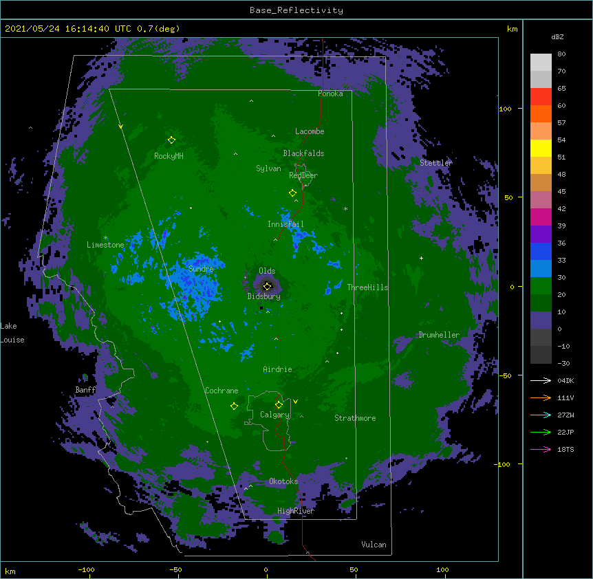Viewport: 593px width, 579px height.
Task: Click the Vulcan label
Action: 374,545
